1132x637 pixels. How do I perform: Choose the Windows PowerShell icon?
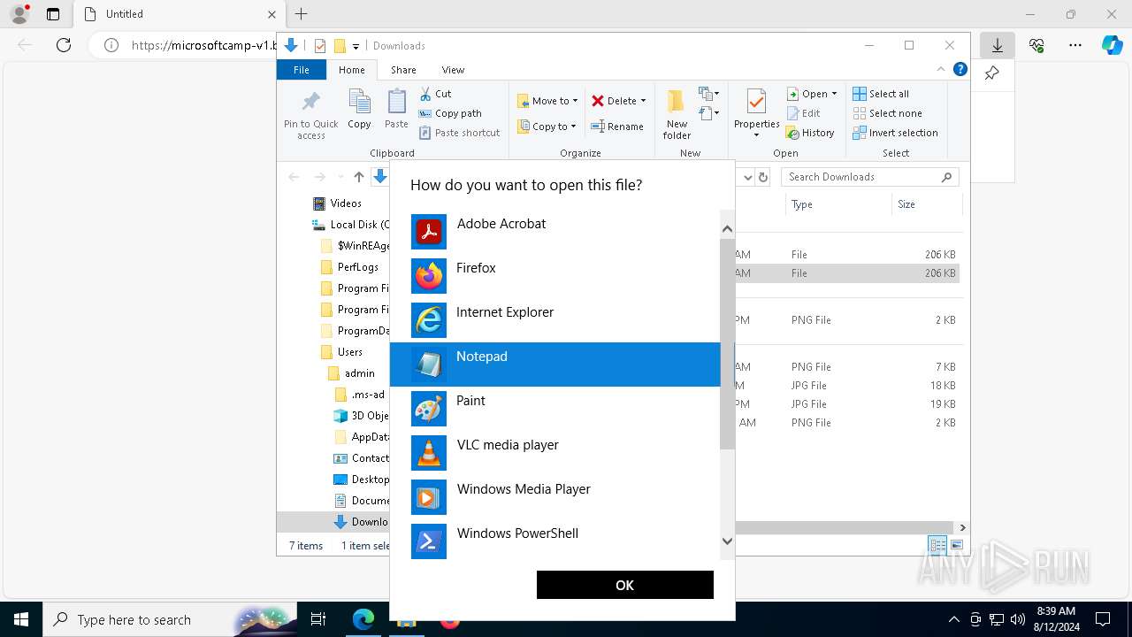pos(429,541)
